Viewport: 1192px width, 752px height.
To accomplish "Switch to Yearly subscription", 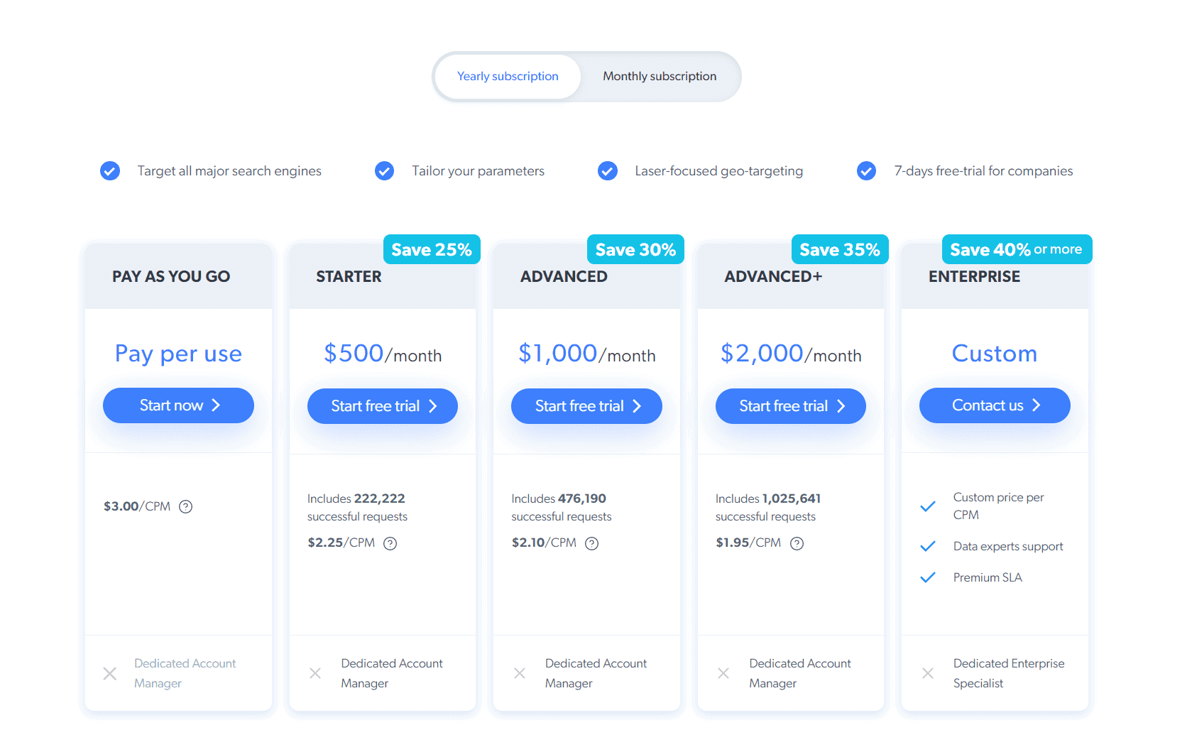I will [508, 77].
